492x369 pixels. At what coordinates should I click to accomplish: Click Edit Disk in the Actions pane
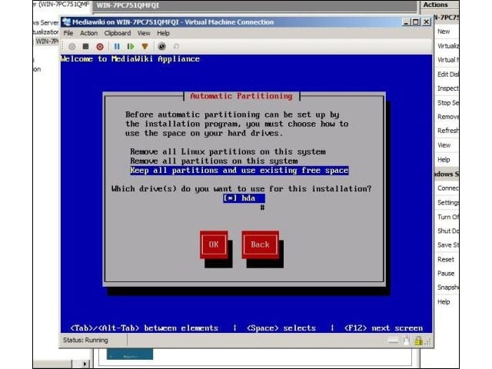click(447, 75)
